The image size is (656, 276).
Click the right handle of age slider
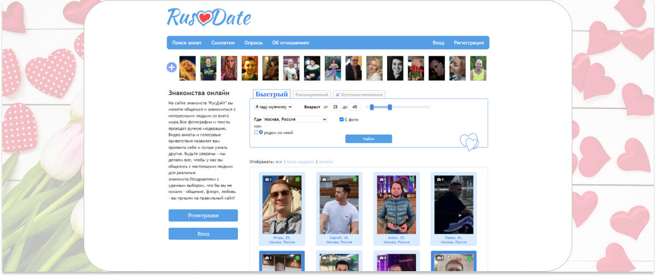[390, 107]
